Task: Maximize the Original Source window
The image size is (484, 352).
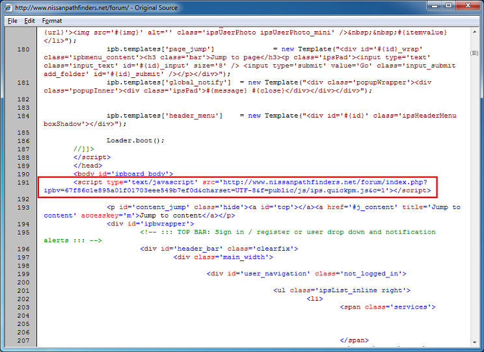Action: tap(449, 6)
